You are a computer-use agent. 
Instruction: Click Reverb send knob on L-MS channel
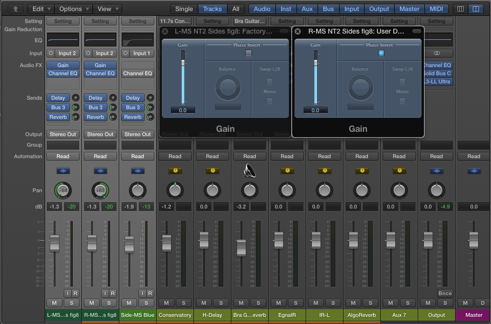coord(76,117)
